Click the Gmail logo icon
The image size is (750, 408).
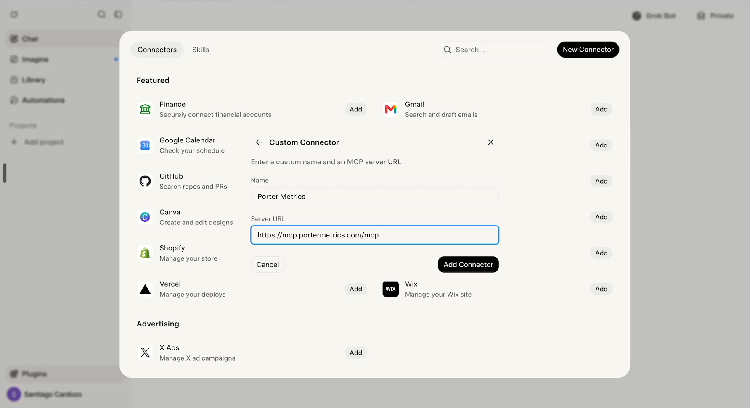point(391,109)
